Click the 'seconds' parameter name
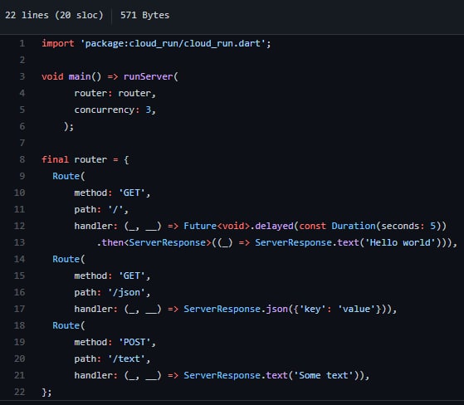 tap(400, 226)
